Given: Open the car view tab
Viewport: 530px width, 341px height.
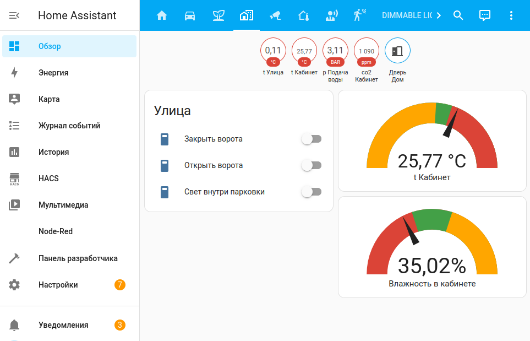Looking at the screenshot, I should pyautogui.click(x=190, y=15).
